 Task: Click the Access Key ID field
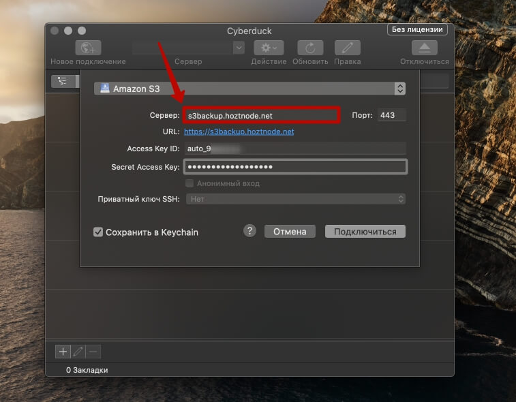pos(295,149)
